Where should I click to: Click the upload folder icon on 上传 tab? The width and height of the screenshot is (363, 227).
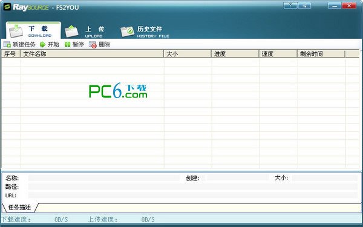click(x=71, y=31)
